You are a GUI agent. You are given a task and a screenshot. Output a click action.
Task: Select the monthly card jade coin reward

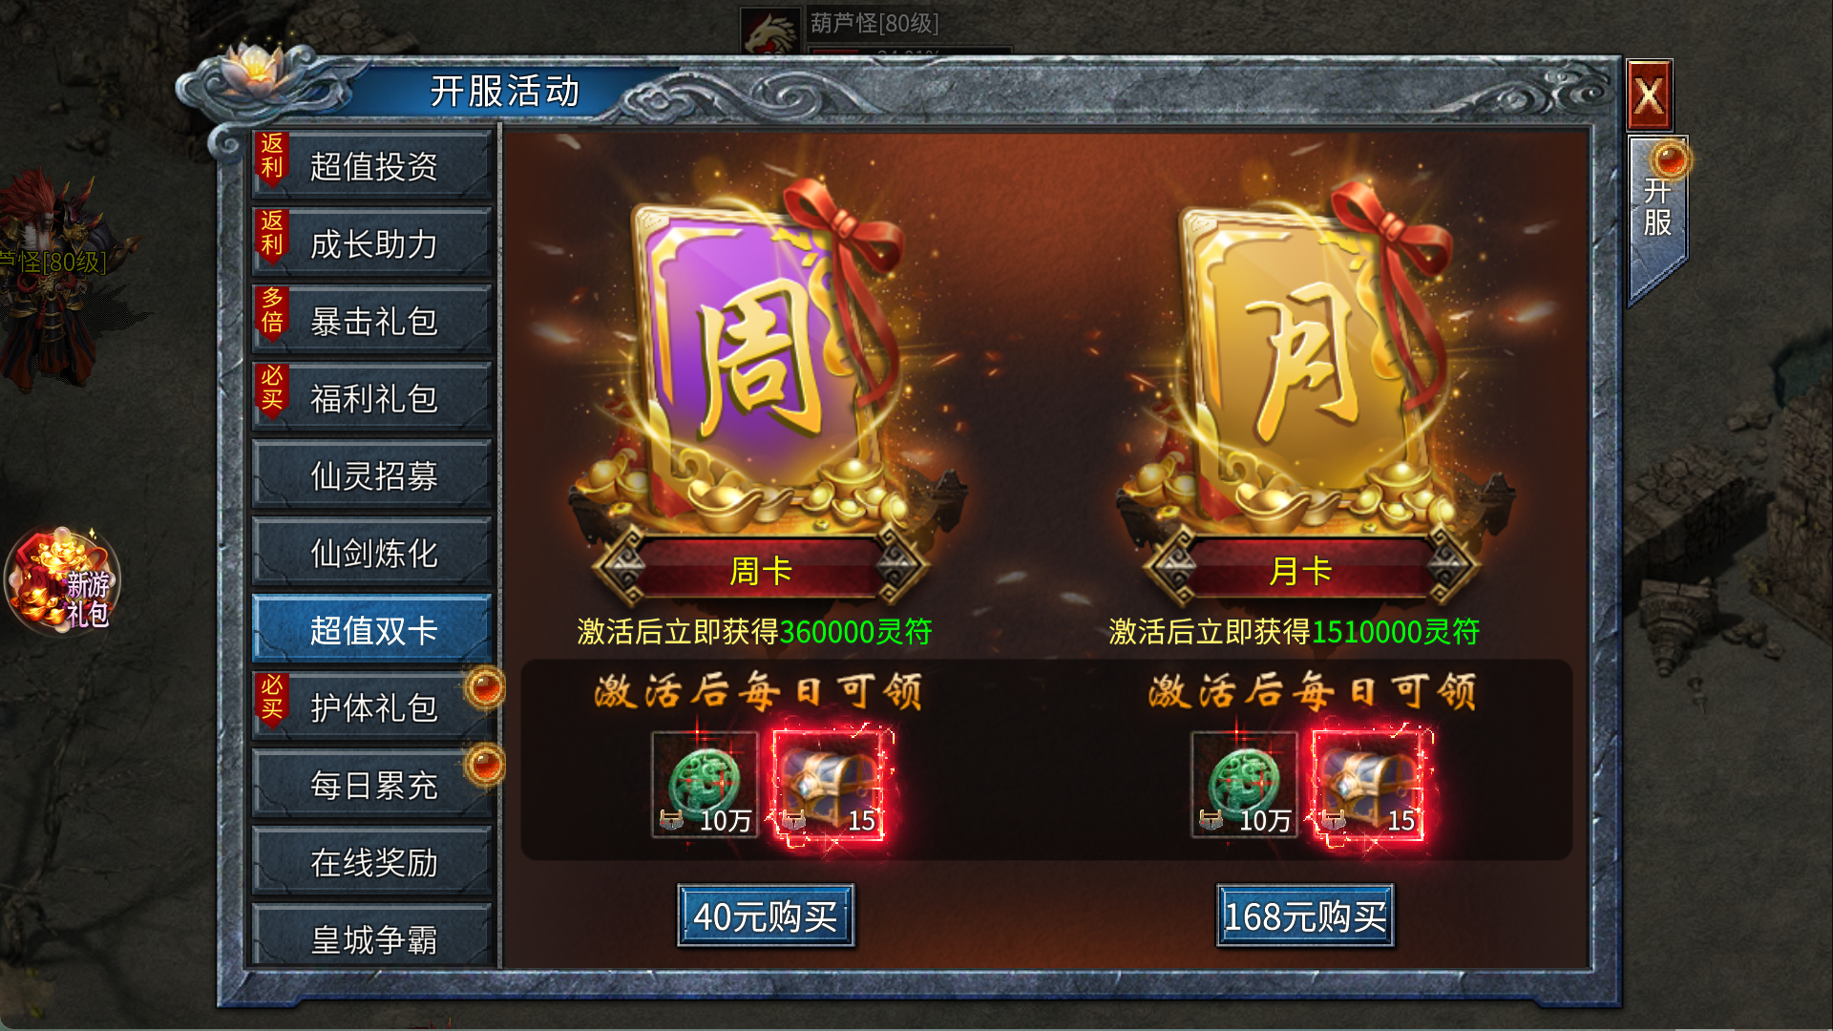1244,785
